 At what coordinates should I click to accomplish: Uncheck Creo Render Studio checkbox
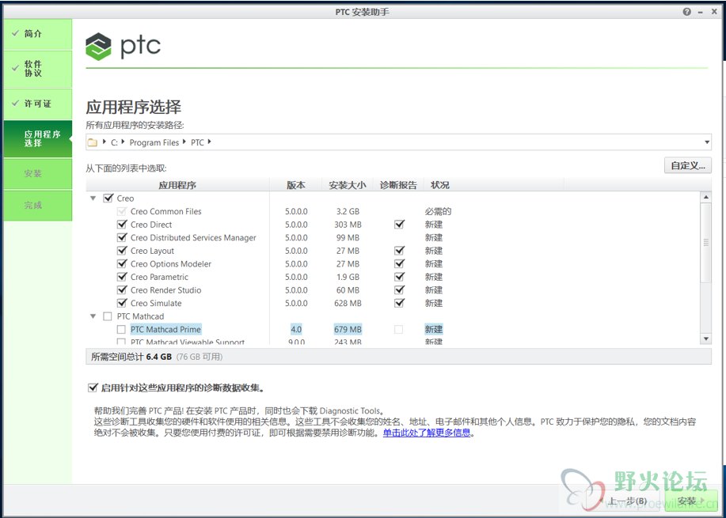coord(122,290)
